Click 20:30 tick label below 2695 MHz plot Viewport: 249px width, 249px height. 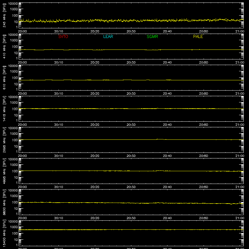coord(131,156)
